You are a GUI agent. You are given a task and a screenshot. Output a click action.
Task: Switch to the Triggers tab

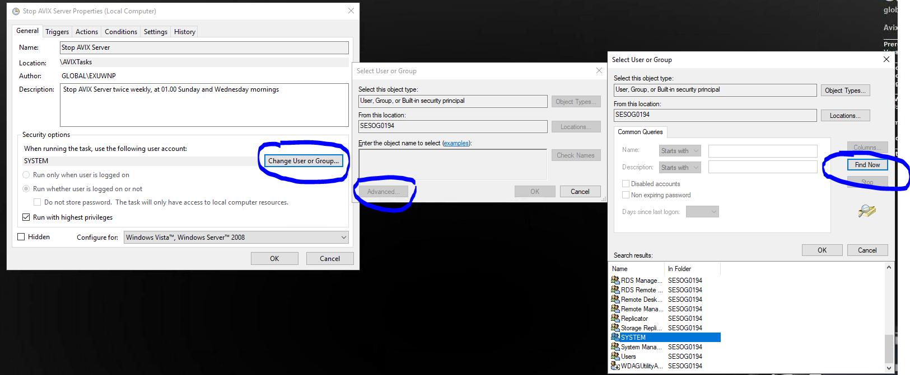[57, 32]
